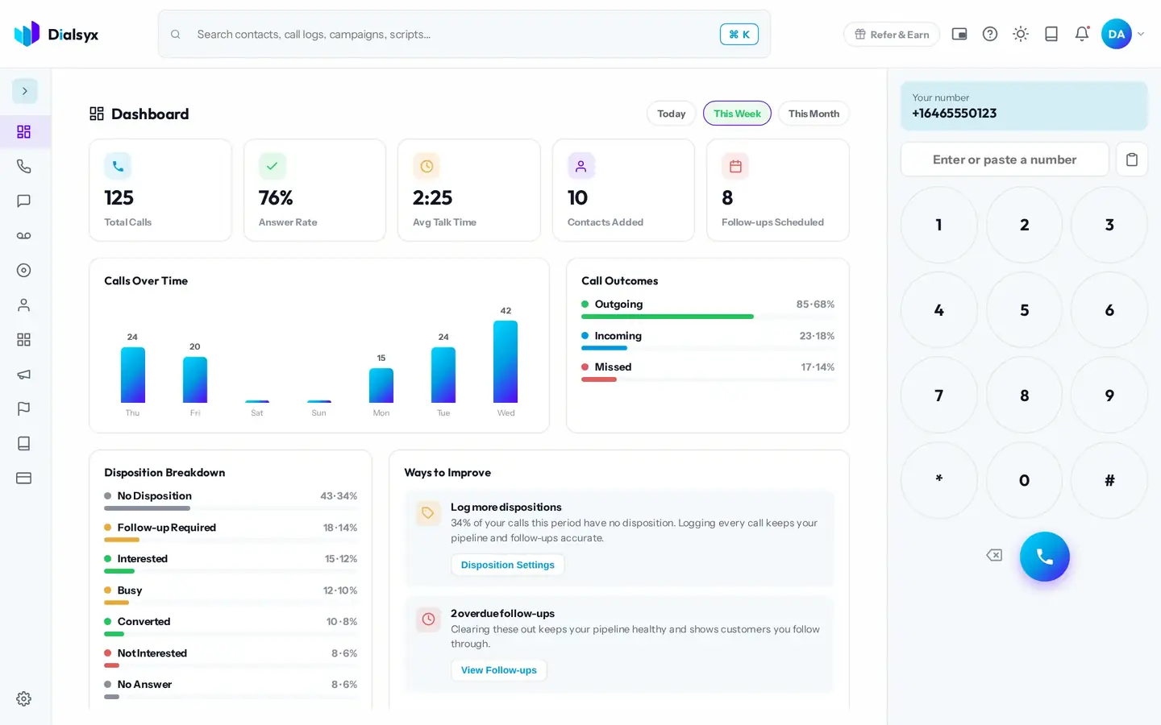Click the 'Avg Talk Time' label
Screen dimensions: 1161x725
pyautogui.click(x=444, y=222)
